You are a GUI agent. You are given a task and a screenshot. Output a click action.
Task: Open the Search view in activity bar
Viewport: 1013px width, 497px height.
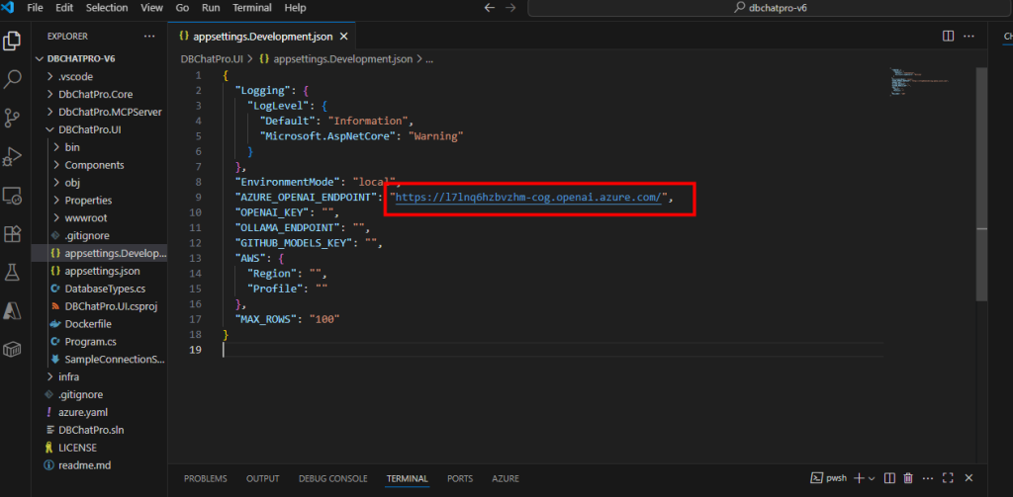coord(12,80)
